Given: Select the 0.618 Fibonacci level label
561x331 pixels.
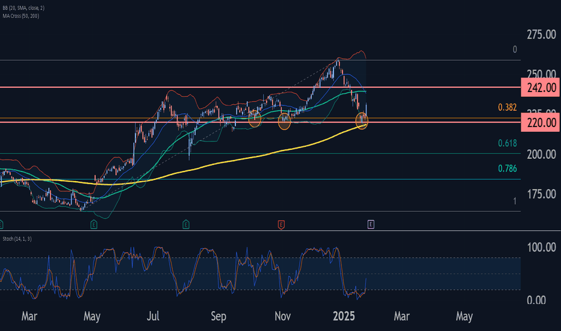Looking at the screenshot, I should (507, 143).
